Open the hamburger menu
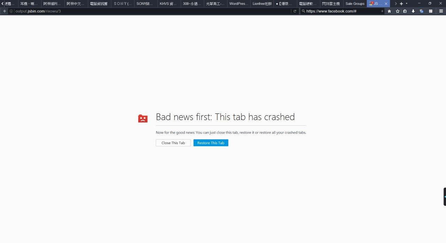 (x=441, y=11)
